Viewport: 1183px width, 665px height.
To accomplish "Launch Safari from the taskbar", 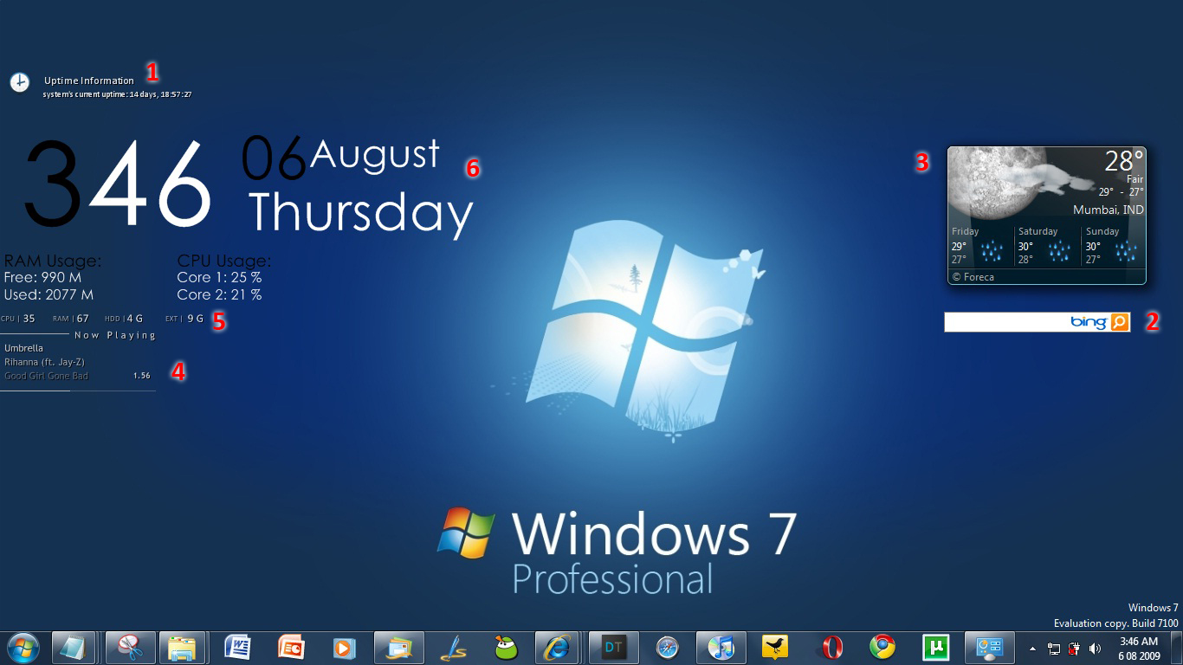I will 668,648.
